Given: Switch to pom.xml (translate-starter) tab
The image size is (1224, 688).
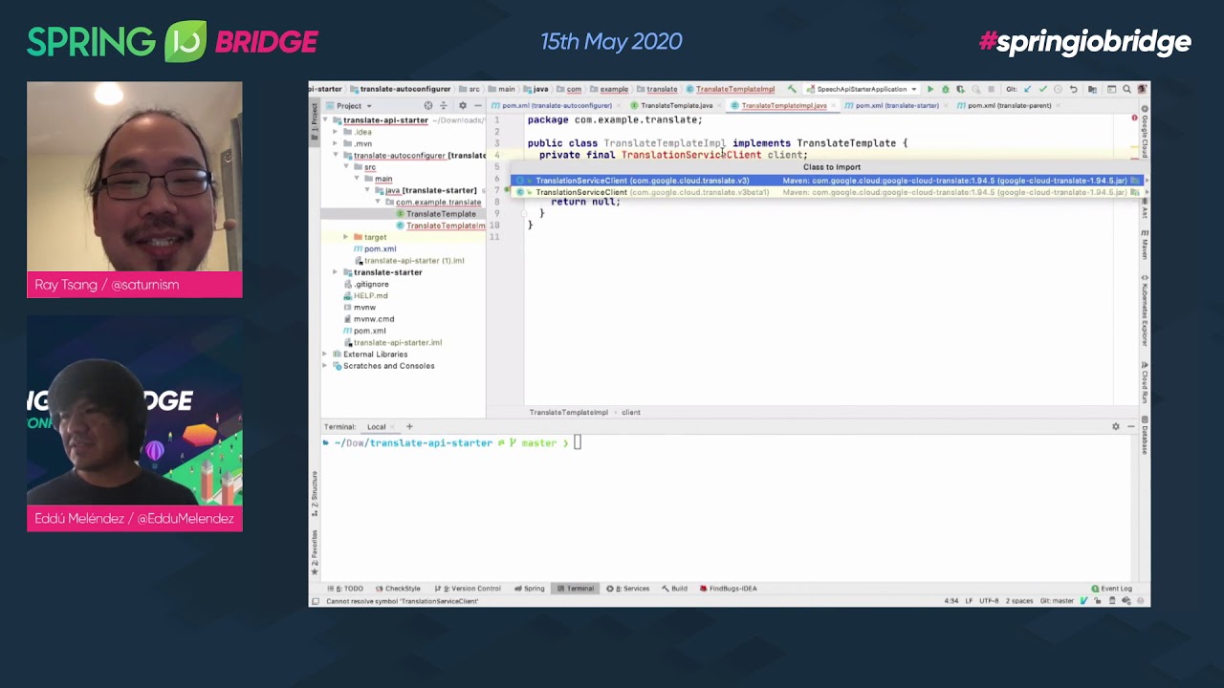Looking at the screenshot, I should (x=896, y=105).
